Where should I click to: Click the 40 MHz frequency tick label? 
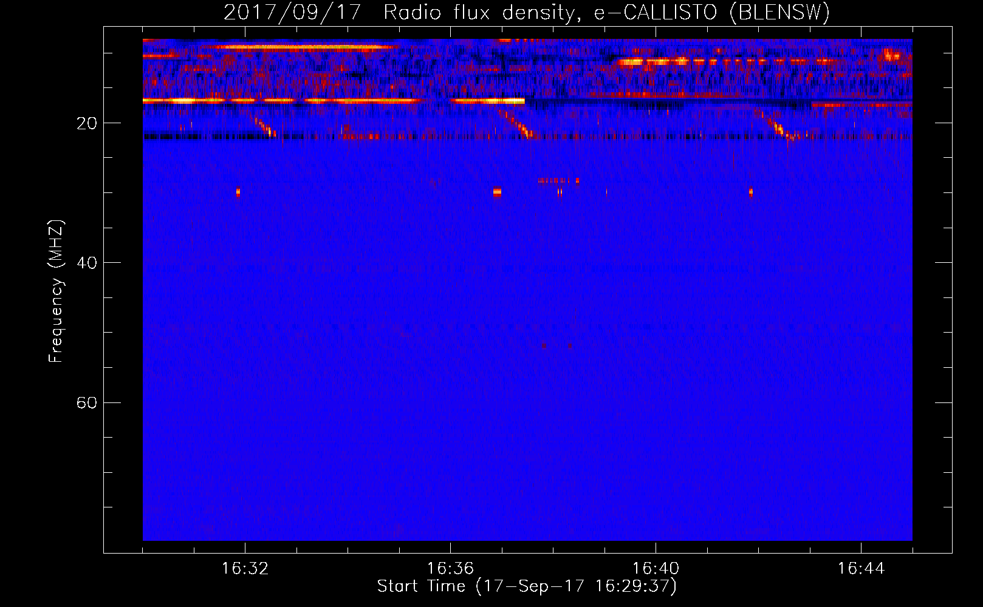click(87, 263)
